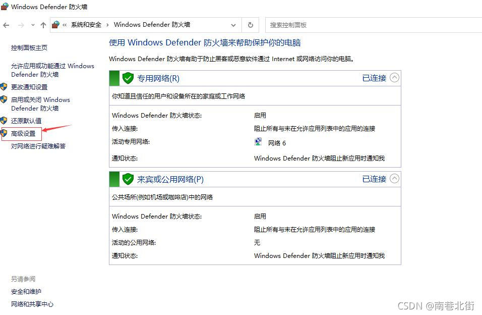
Task: Click the Windows Defender firewall title bar icon
Action: pos(5,7)
